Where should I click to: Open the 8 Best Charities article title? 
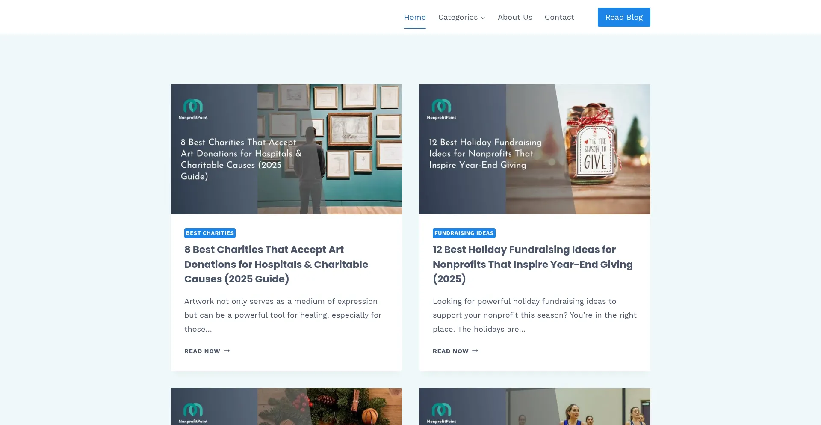(276, 264)
